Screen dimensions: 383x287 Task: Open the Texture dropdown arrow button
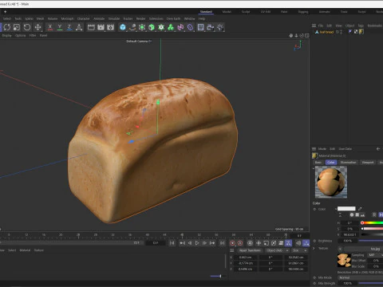[340, 249]
